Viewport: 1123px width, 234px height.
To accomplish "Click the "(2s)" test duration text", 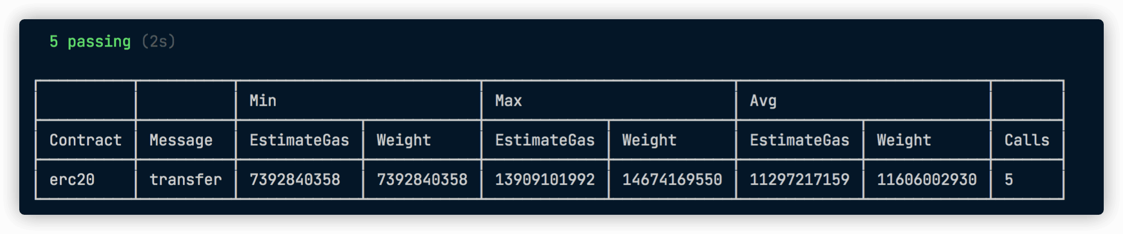I will click(x=158, y=42).
